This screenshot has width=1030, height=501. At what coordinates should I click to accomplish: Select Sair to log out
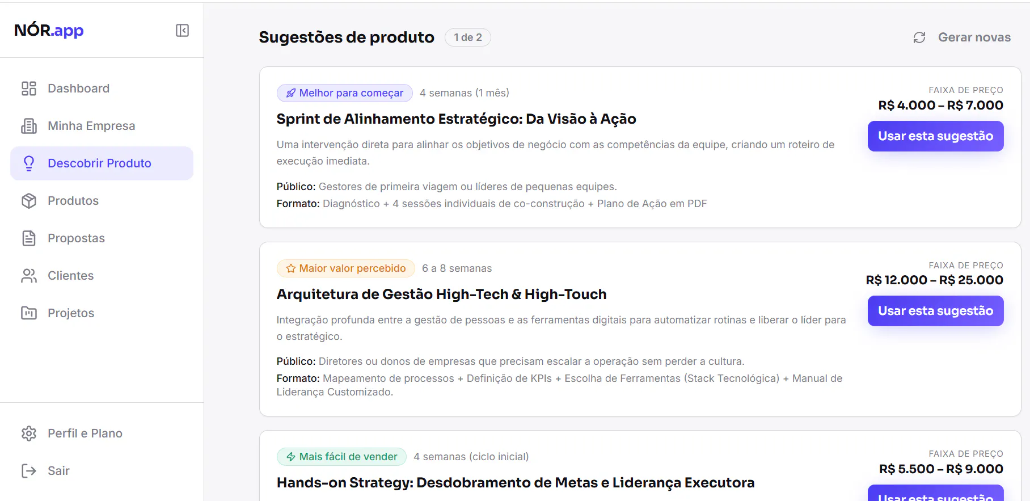(102, 471)
